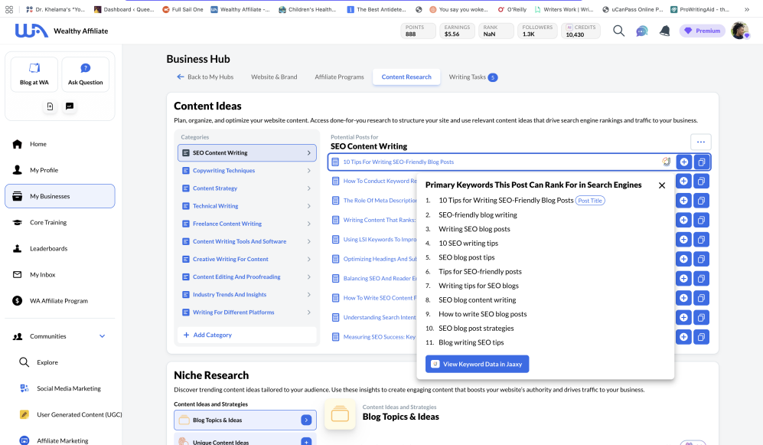The image size is (763, 445).
Task: Click the keyword icon on the 10 Tips post row
Action: (666, 162)
